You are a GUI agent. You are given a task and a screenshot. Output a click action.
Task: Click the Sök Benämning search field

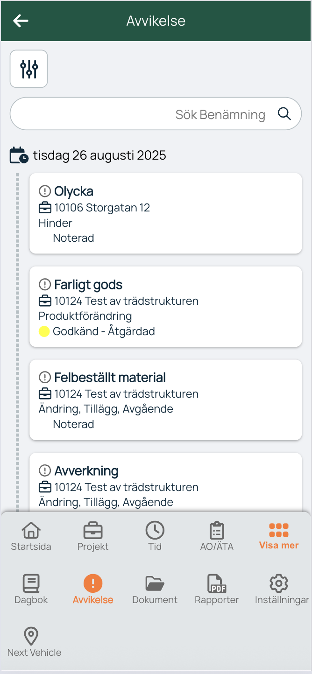pyautogui.click(x=156, y=113)
